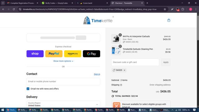Focus the Discount code or gift card field
The width and height of the screenshot is (199, 112).
(x=135, y=62)
